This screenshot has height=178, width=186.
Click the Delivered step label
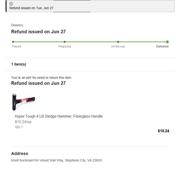click(x=162, y=46)
